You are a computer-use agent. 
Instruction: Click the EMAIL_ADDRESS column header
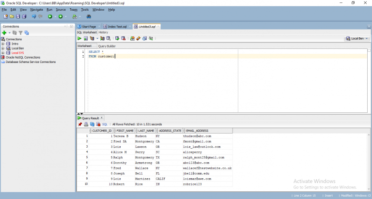coord(208,131)
